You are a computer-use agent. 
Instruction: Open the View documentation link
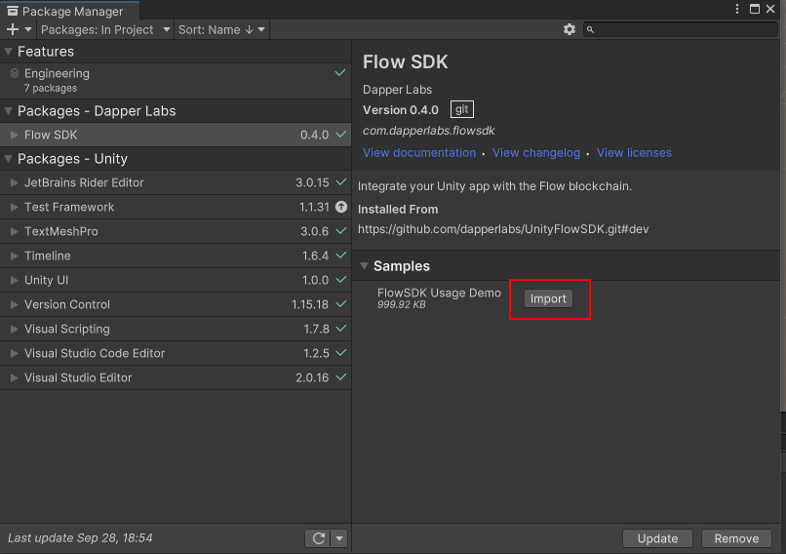419,153
